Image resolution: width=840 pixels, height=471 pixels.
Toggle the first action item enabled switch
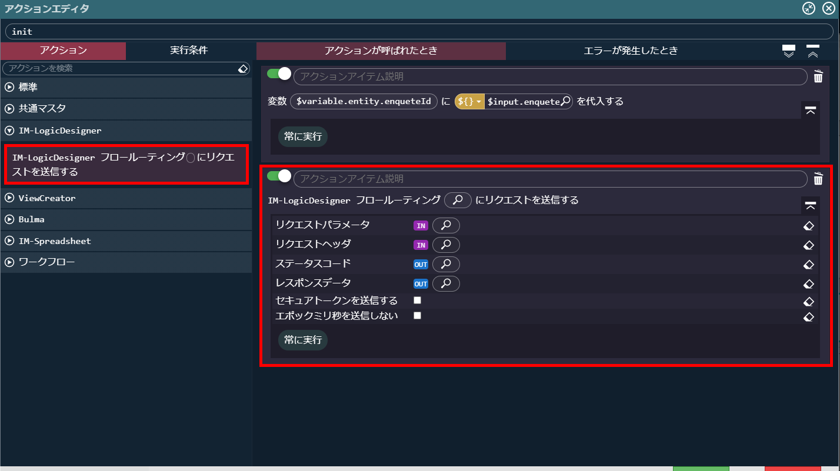(x=279, y=75)
